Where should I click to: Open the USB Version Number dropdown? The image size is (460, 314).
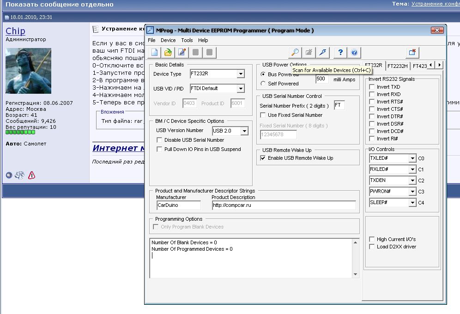tap(244, 131)
